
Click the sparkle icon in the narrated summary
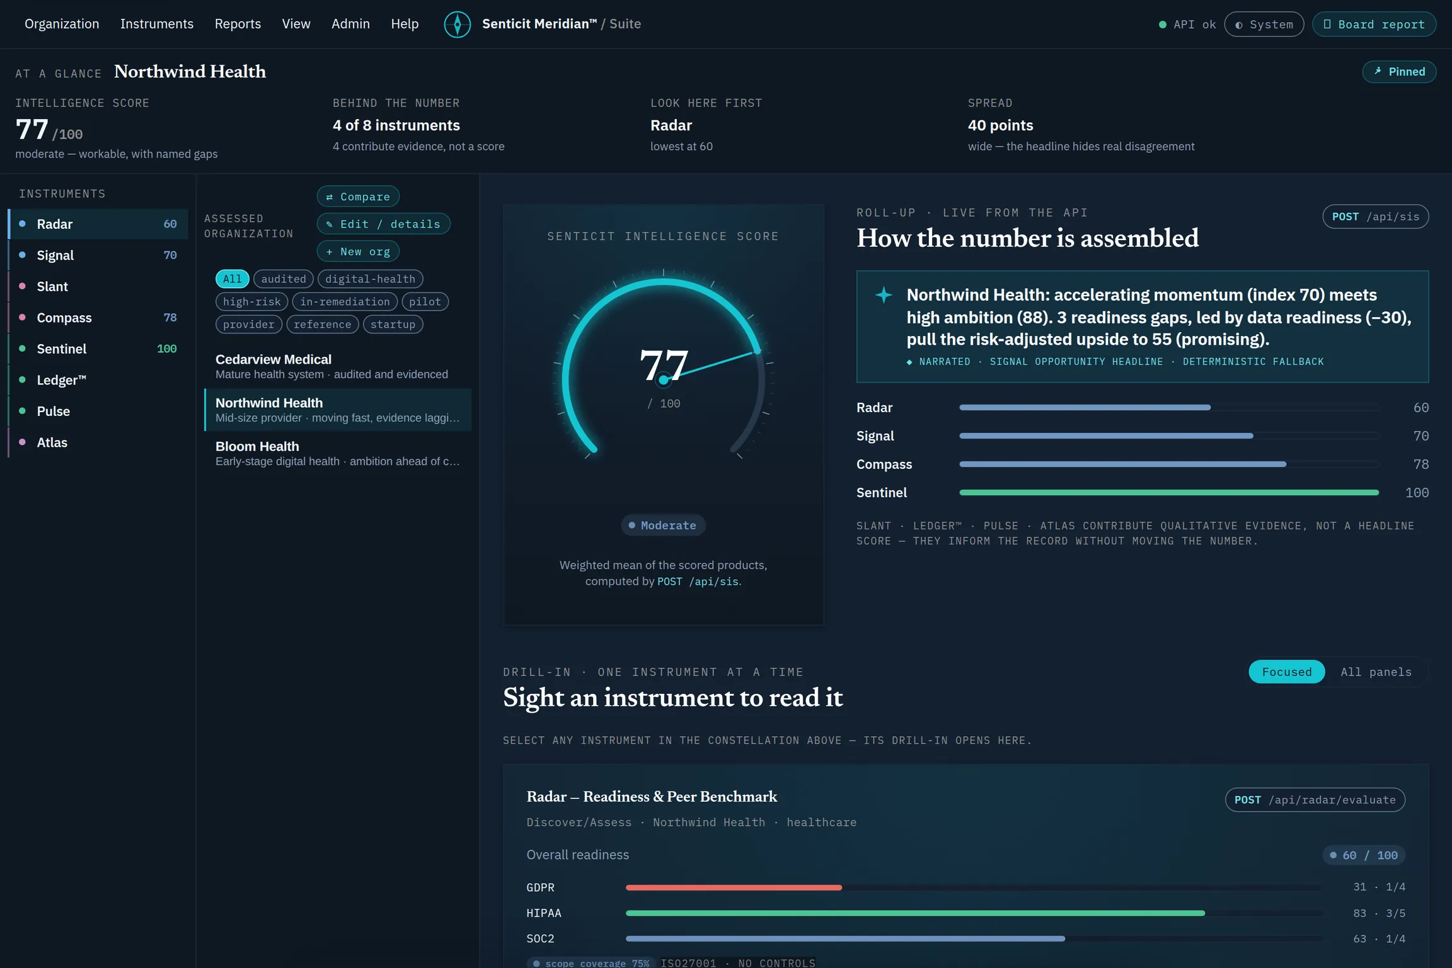click(x=884, y=294)
